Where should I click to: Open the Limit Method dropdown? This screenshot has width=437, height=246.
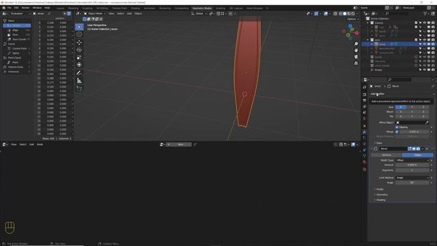click(x=412, y=178)
